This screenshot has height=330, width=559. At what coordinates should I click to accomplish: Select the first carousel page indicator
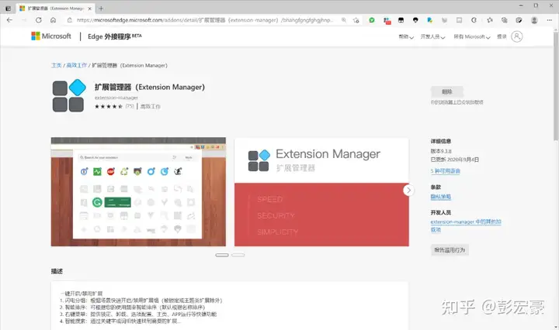click(x=222, y=255)
